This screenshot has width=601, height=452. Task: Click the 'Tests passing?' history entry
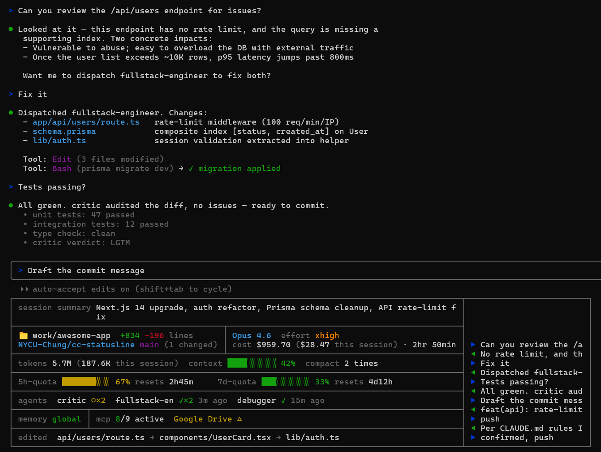514,382
